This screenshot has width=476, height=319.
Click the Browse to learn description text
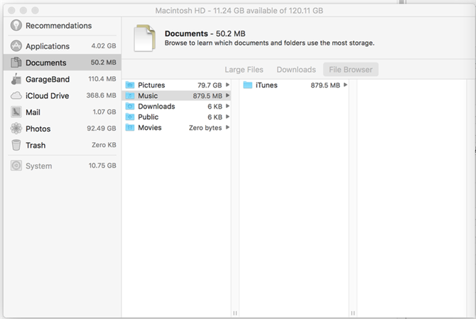pos(269,43)
